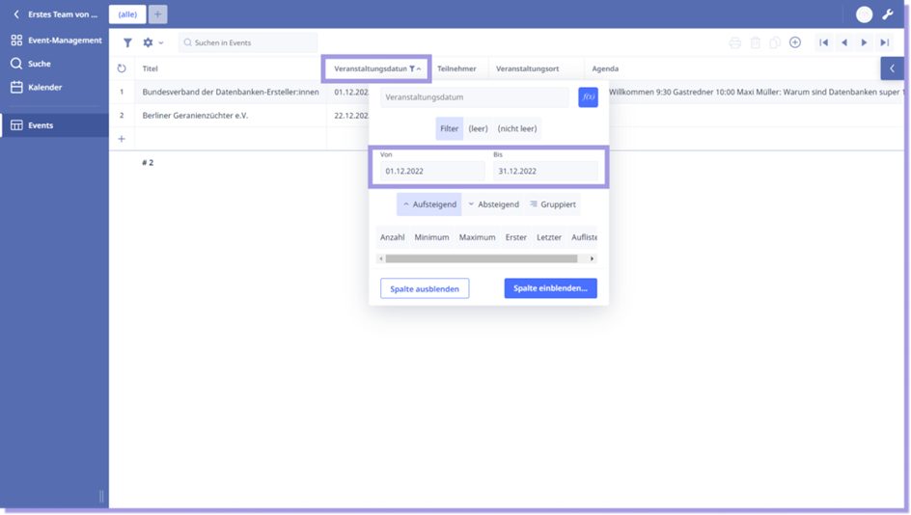Click Spalte einblenden... button

[x=550, y=288]
